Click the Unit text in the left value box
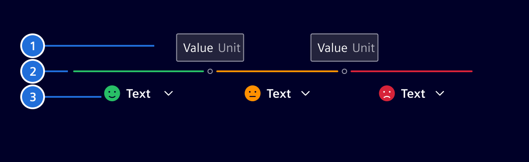The width and height of the screenshot is (529, 162). point(229,48)
